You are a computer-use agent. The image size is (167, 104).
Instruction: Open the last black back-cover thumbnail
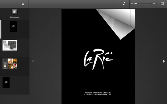coord(6,83)
